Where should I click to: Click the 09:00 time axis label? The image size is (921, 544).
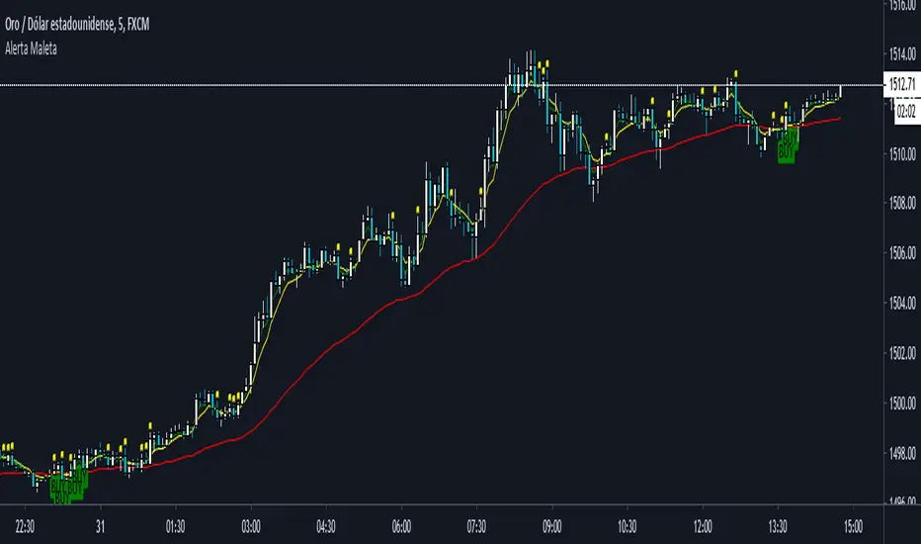tap(551, 525)
